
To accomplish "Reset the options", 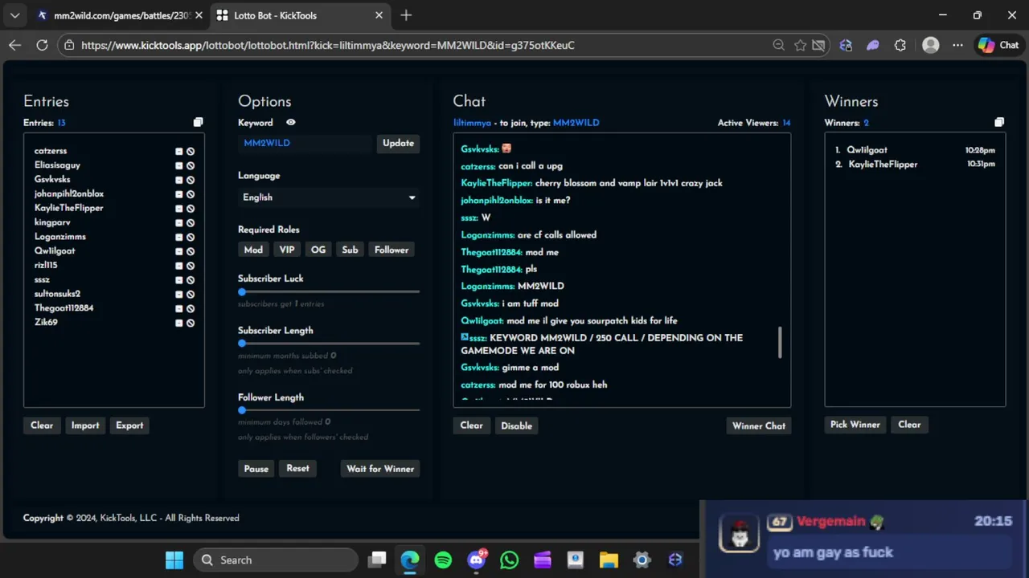I will click(x=297, y=469).
